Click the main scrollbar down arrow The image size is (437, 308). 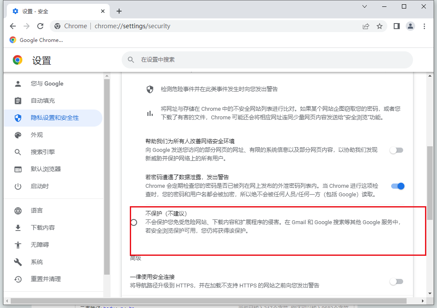tap(430, 293)
